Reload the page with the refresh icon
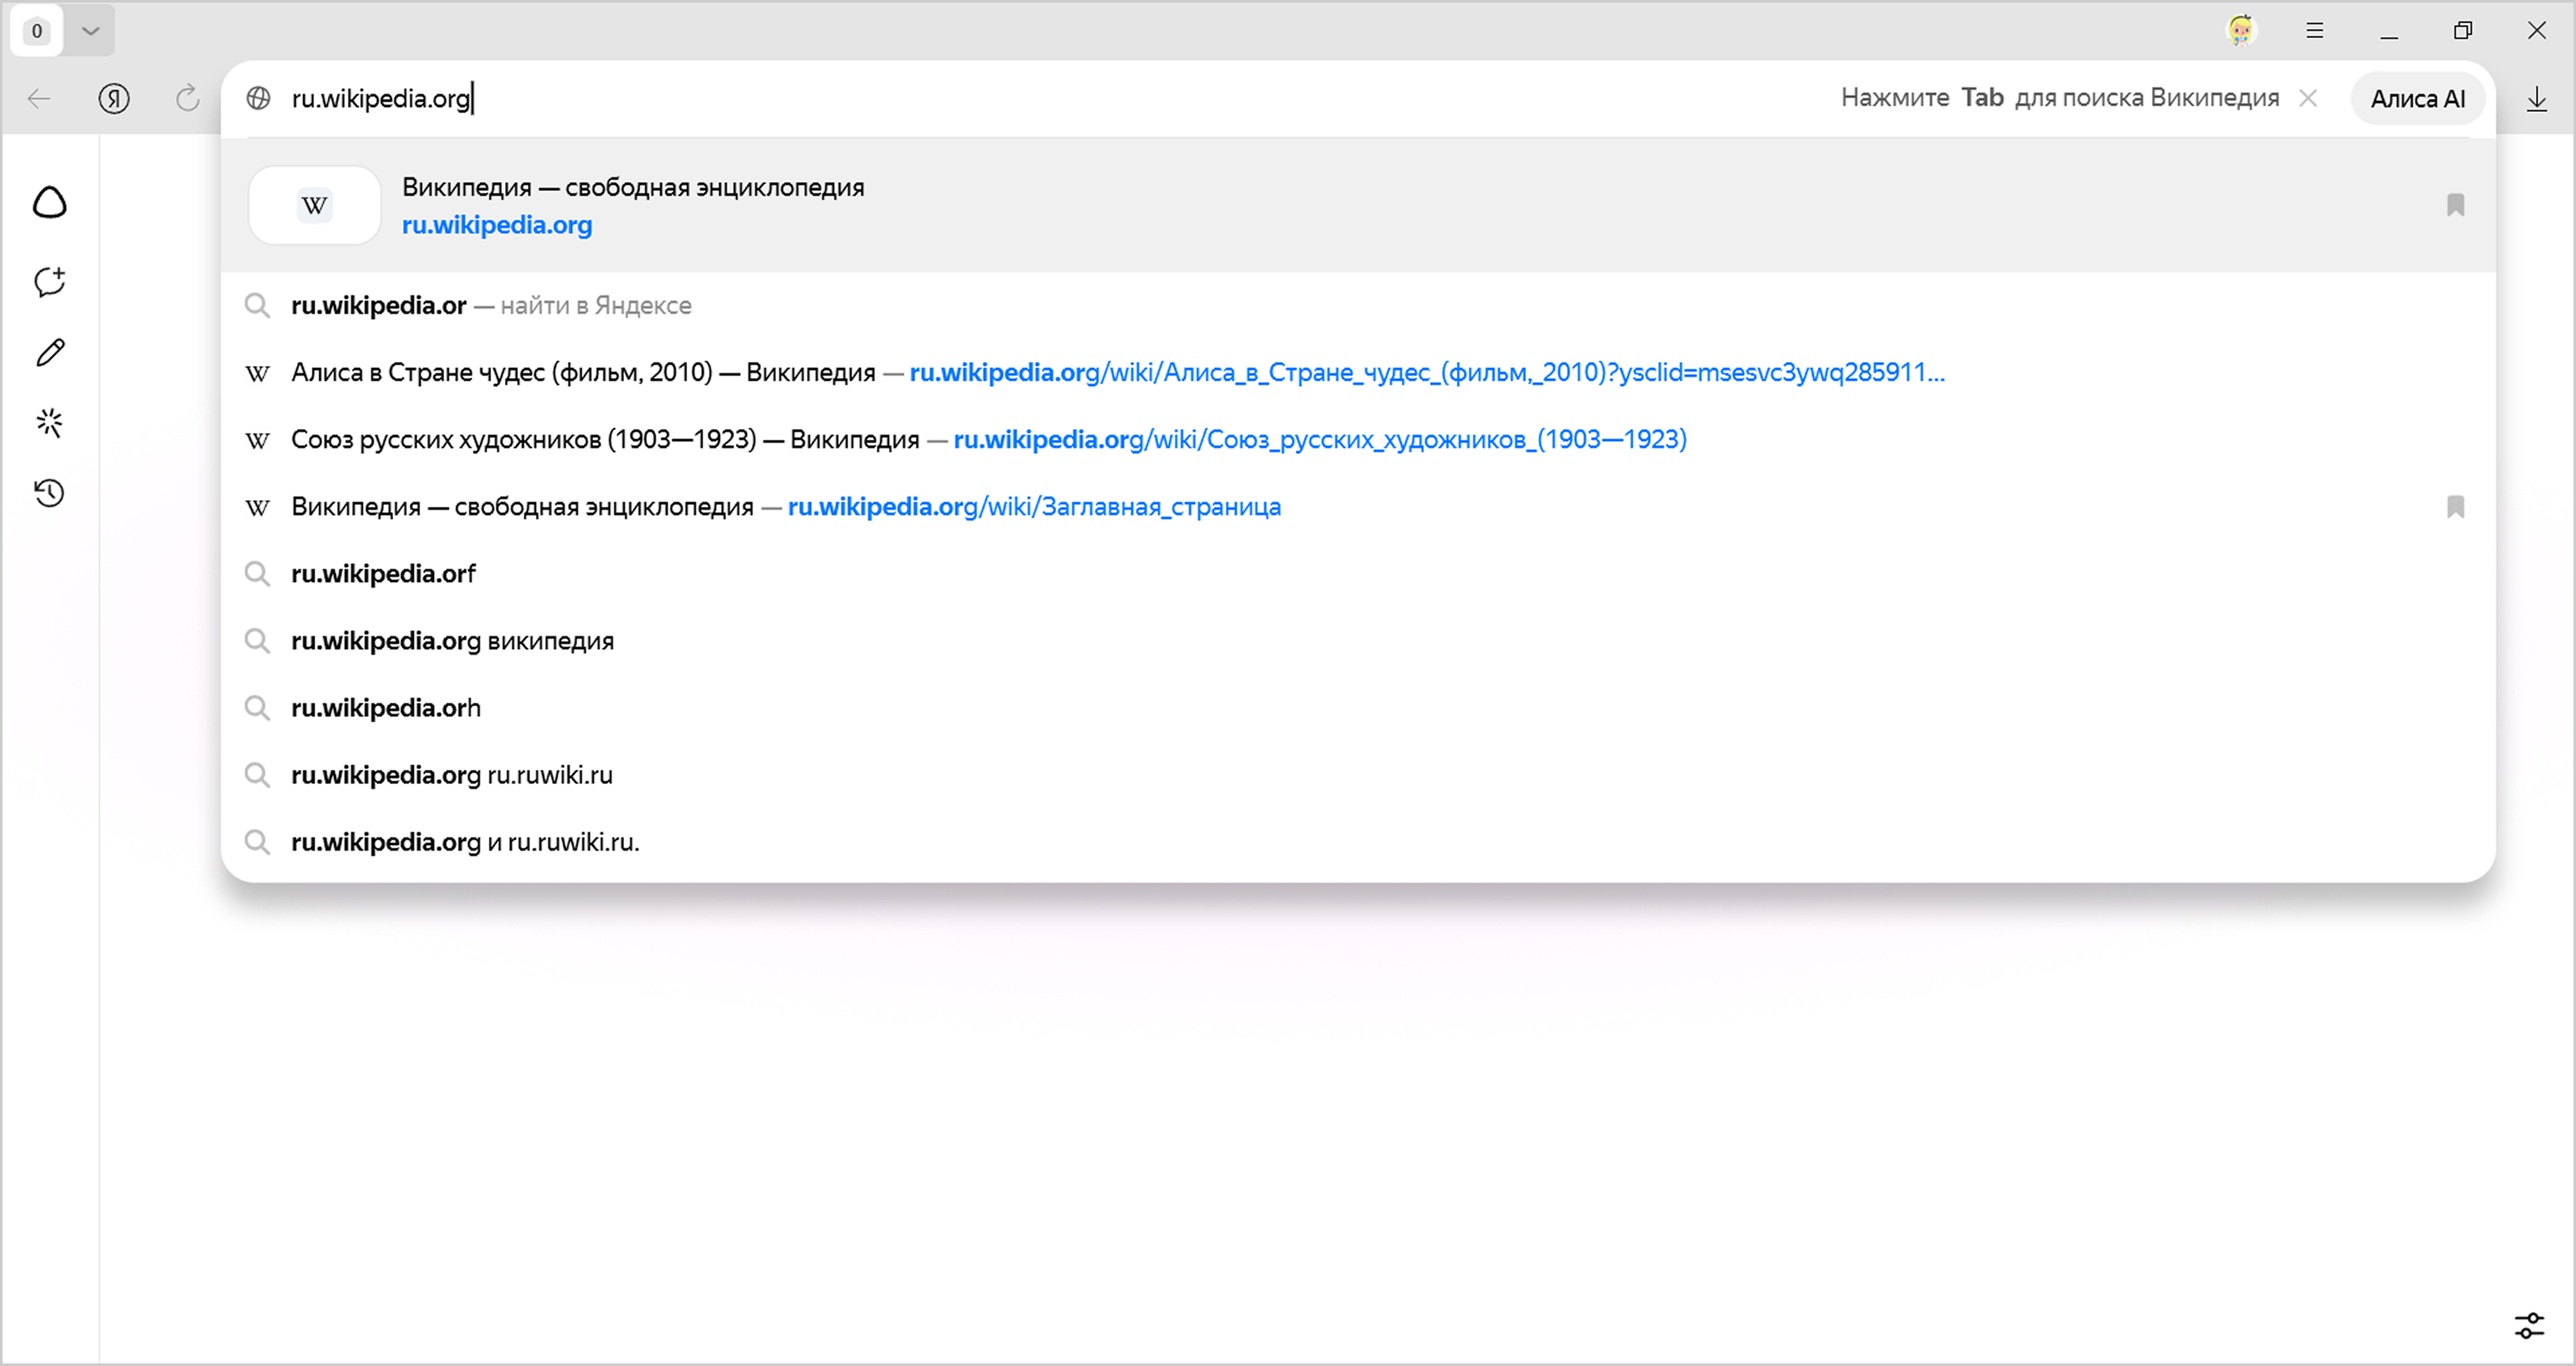 [x=187, y=98]
